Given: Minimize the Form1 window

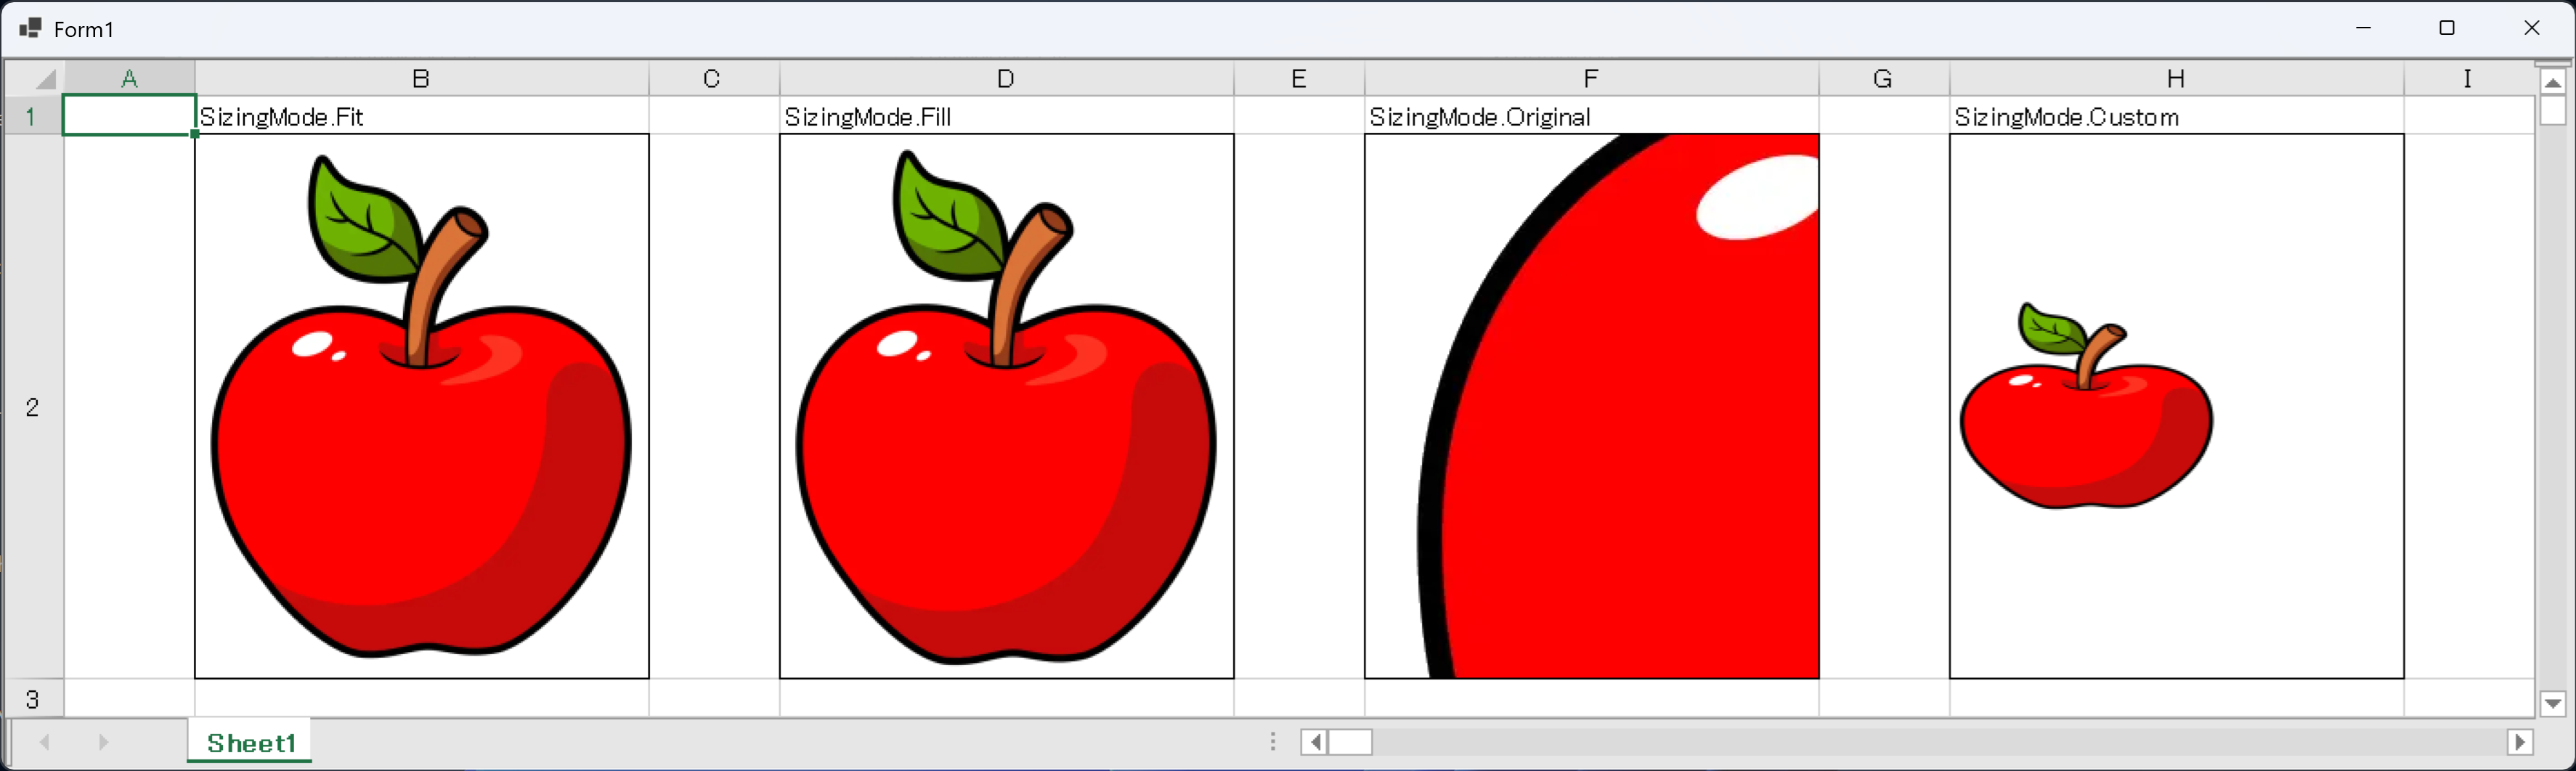Looking at the screenshot, I should [2363, 28].
